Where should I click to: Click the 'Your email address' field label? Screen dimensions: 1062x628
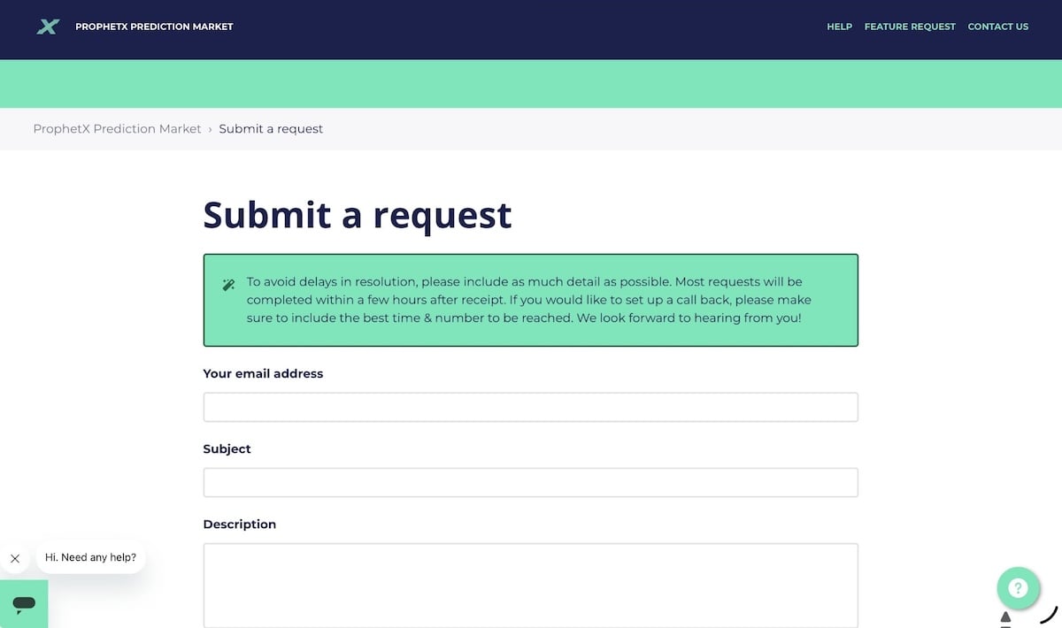pyautogui.click(x=263, y=373)
